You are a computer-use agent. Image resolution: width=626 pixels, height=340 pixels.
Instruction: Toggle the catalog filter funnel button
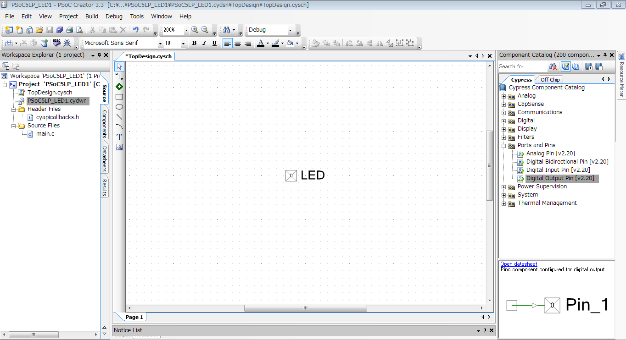(x=566, y=66)
